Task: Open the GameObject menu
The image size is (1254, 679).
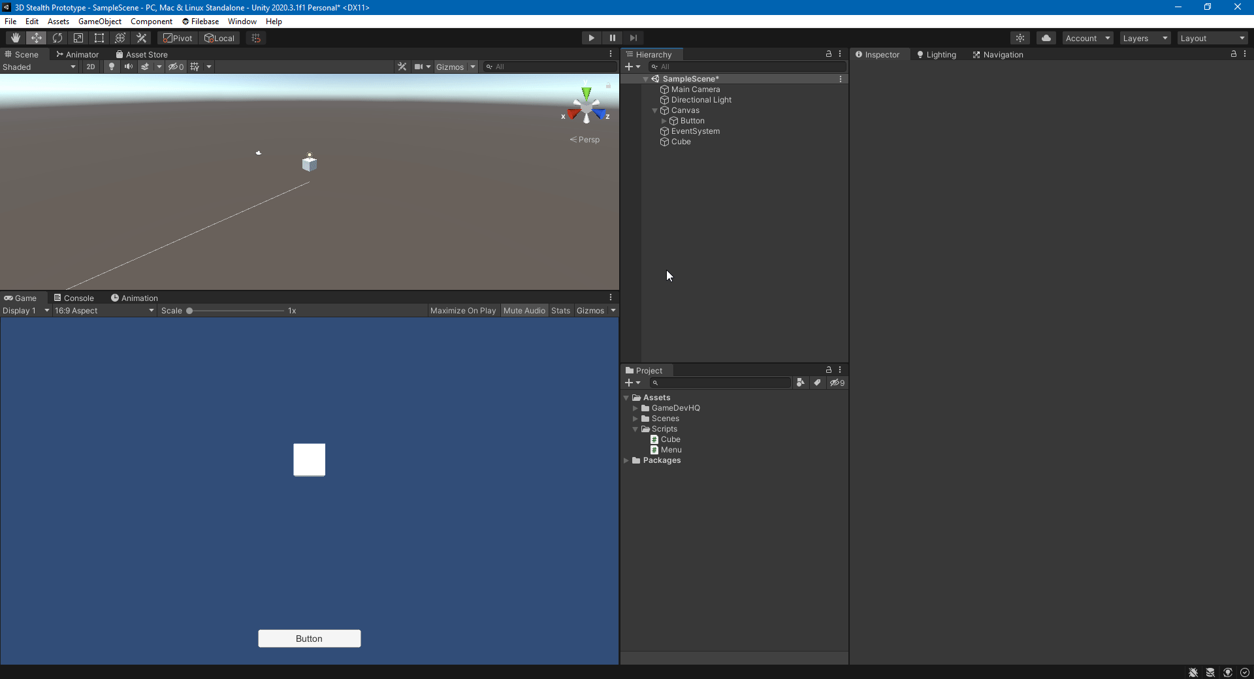Action: (x=100, y=22)
